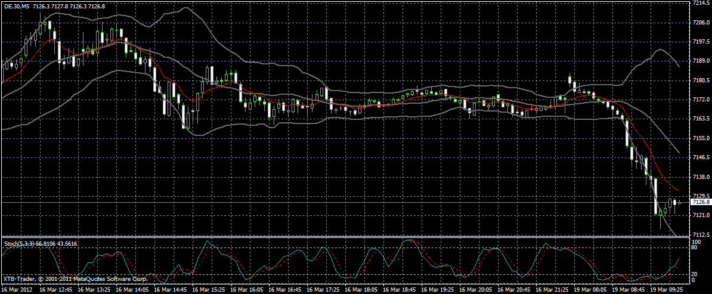
Task: Click price scale value 7189.0
Action: (700, 60)
